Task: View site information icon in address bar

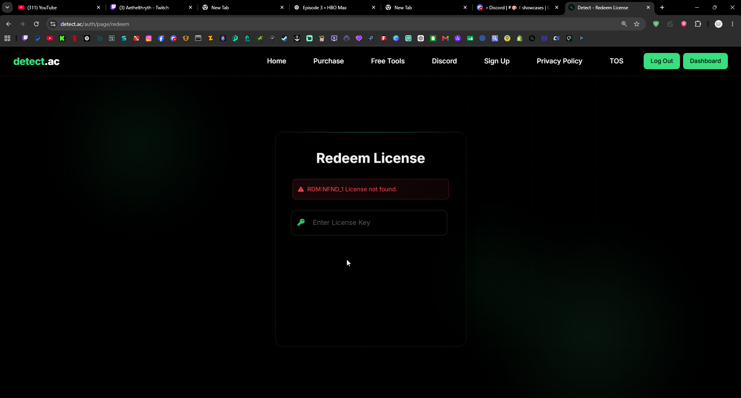Action: click(x=53, y=24)
